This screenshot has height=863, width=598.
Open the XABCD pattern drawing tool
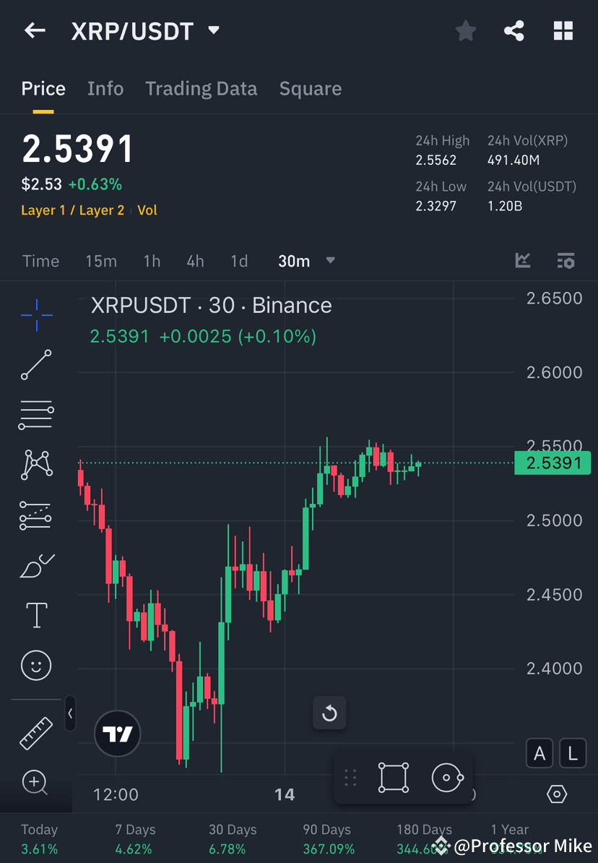tap(36, 464)
